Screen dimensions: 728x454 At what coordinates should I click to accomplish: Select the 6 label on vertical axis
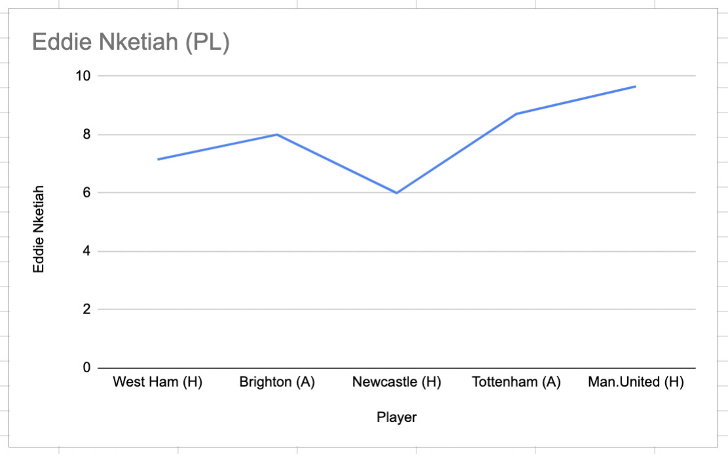86,193
